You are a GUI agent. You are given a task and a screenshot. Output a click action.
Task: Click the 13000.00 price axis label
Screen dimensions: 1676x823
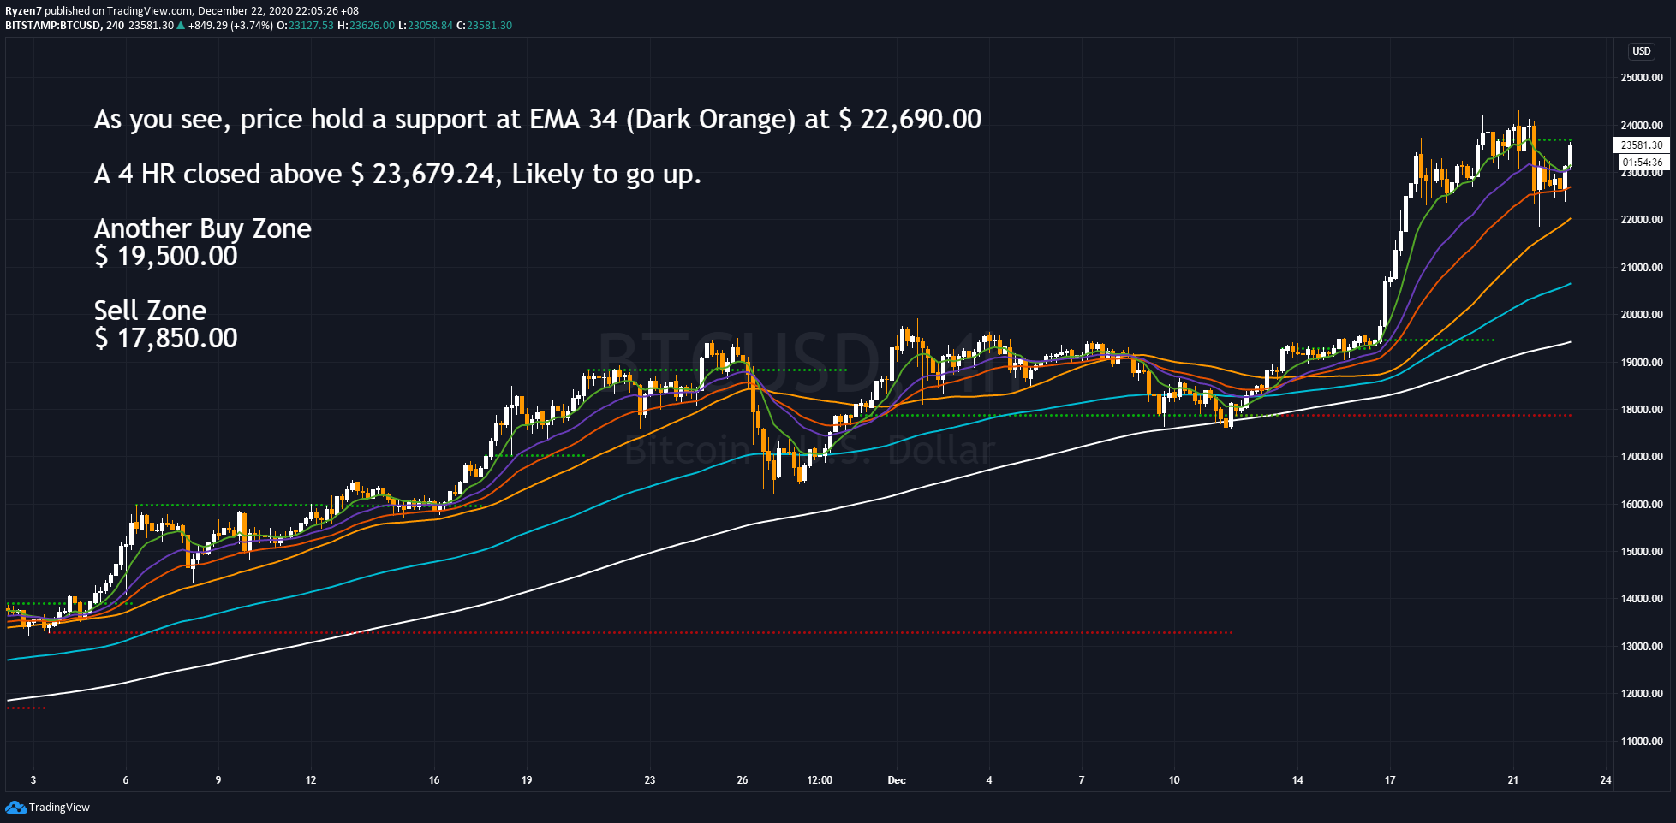pos(1642,647)
